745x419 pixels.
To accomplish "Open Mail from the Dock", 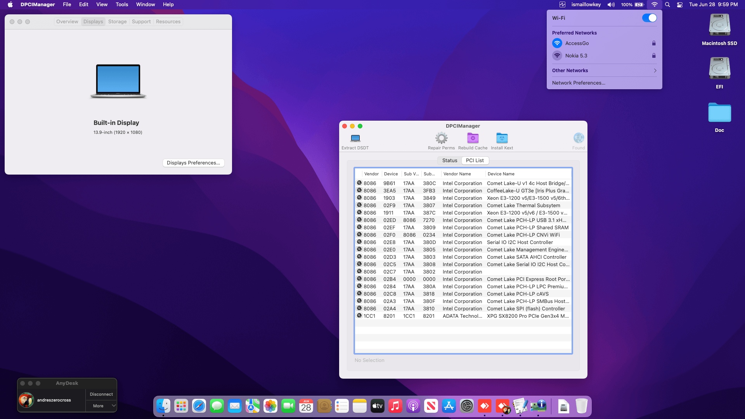I will [x=235, y=406].
